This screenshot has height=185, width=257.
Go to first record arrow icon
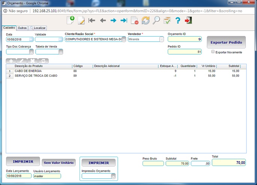pos(92,21)
